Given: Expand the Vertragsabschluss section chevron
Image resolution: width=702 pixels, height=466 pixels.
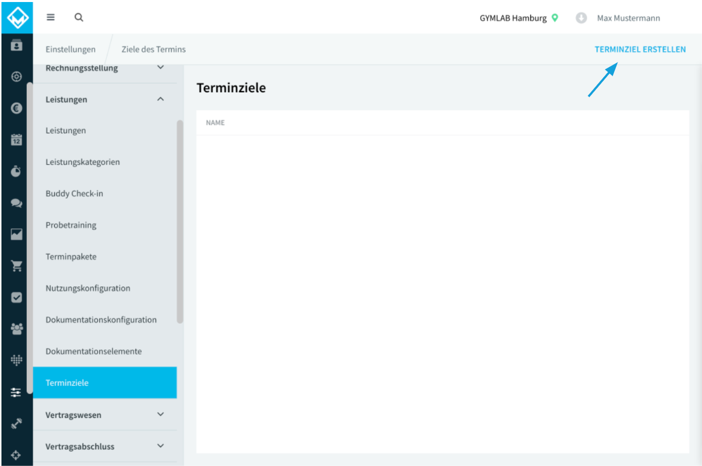Looking at the screenshot, I should point(161,446).
